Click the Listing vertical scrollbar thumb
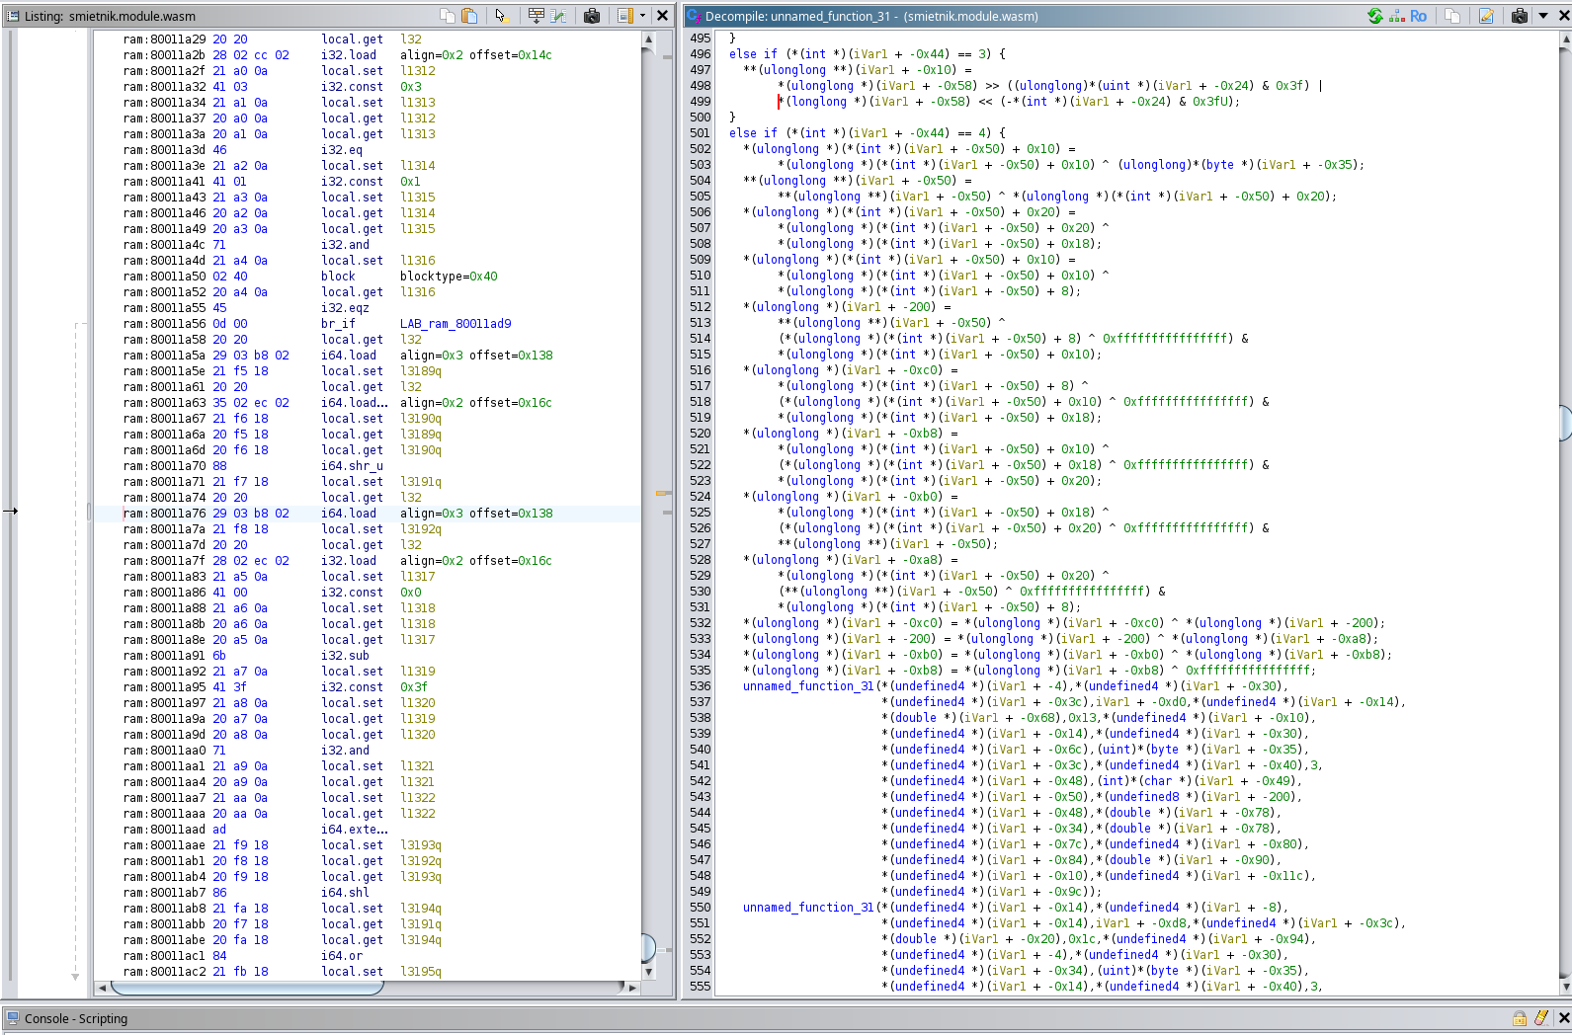 (x=649, y=947)
